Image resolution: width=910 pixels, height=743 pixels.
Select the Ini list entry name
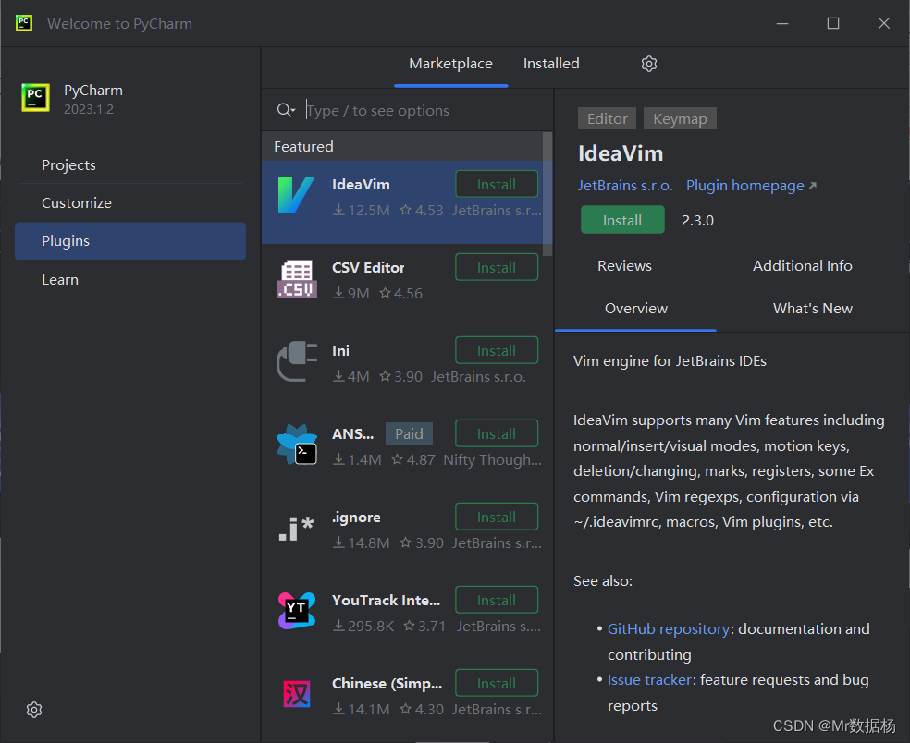click(340, 351)
